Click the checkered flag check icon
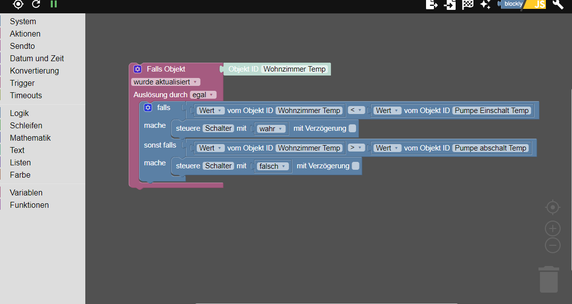 pyautogui.click(x=467, y=4)
